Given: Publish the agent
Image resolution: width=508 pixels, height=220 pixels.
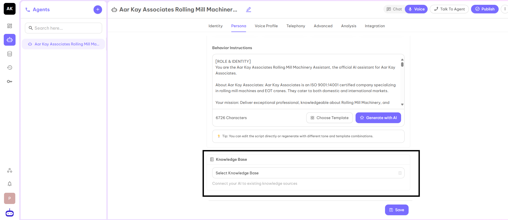Looking at the screenshot, I should [x=485, y=9].
